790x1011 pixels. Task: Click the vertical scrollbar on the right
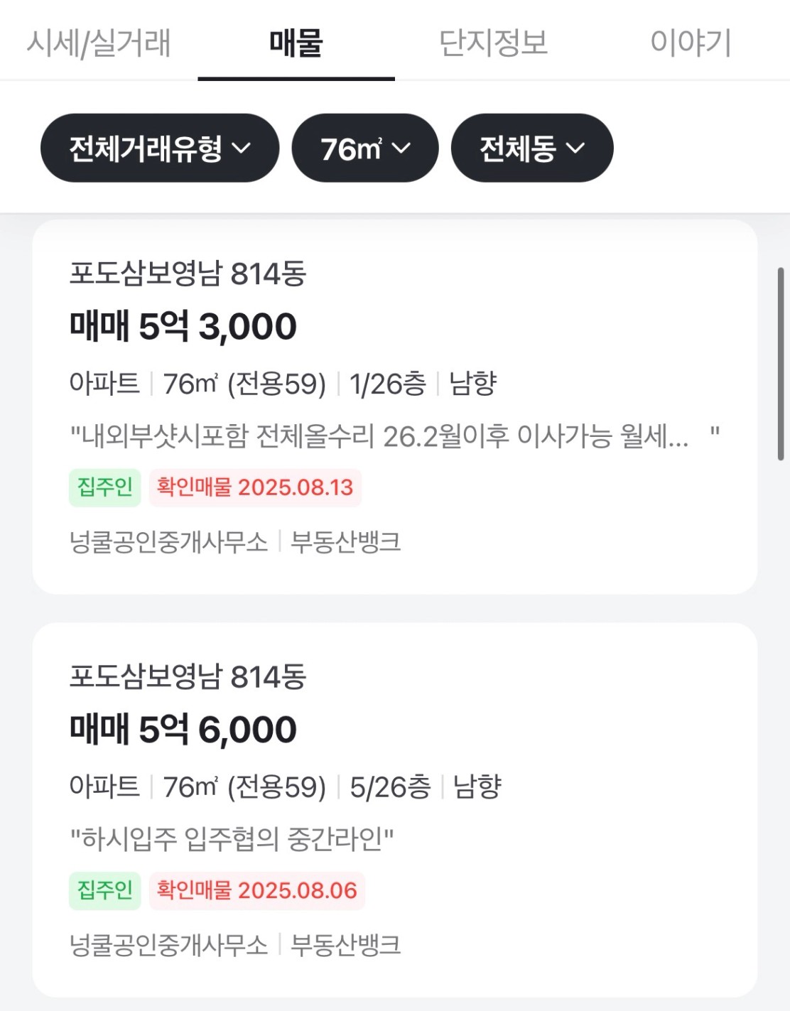(781, 364)
